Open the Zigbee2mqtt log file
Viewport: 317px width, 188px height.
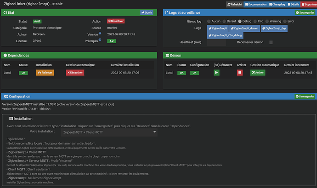(218, 28)
